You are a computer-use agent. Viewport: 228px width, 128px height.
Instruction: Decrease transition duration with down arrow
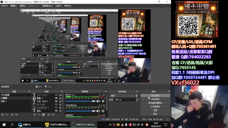[137, 101]
